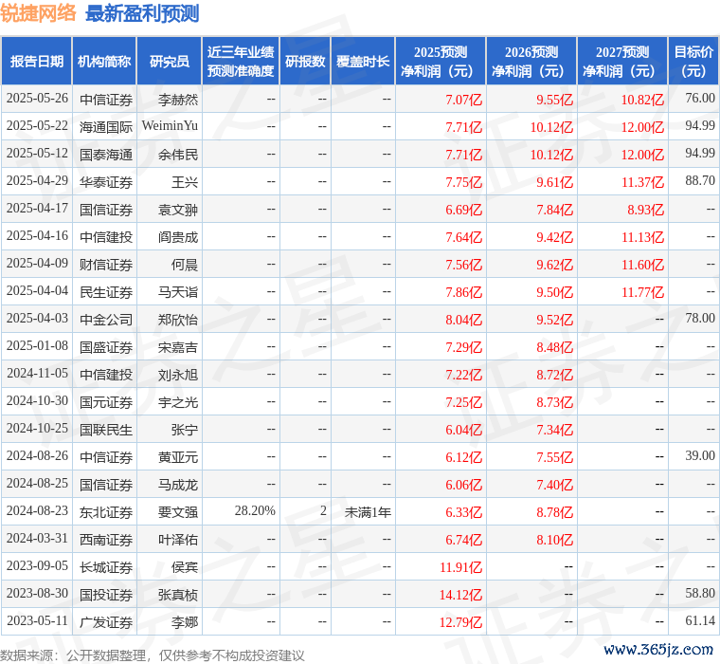Image resolution: width=720 pixels, height=664 pixels.
Task: Click target price 58.80
Action: tap(700, 593)
